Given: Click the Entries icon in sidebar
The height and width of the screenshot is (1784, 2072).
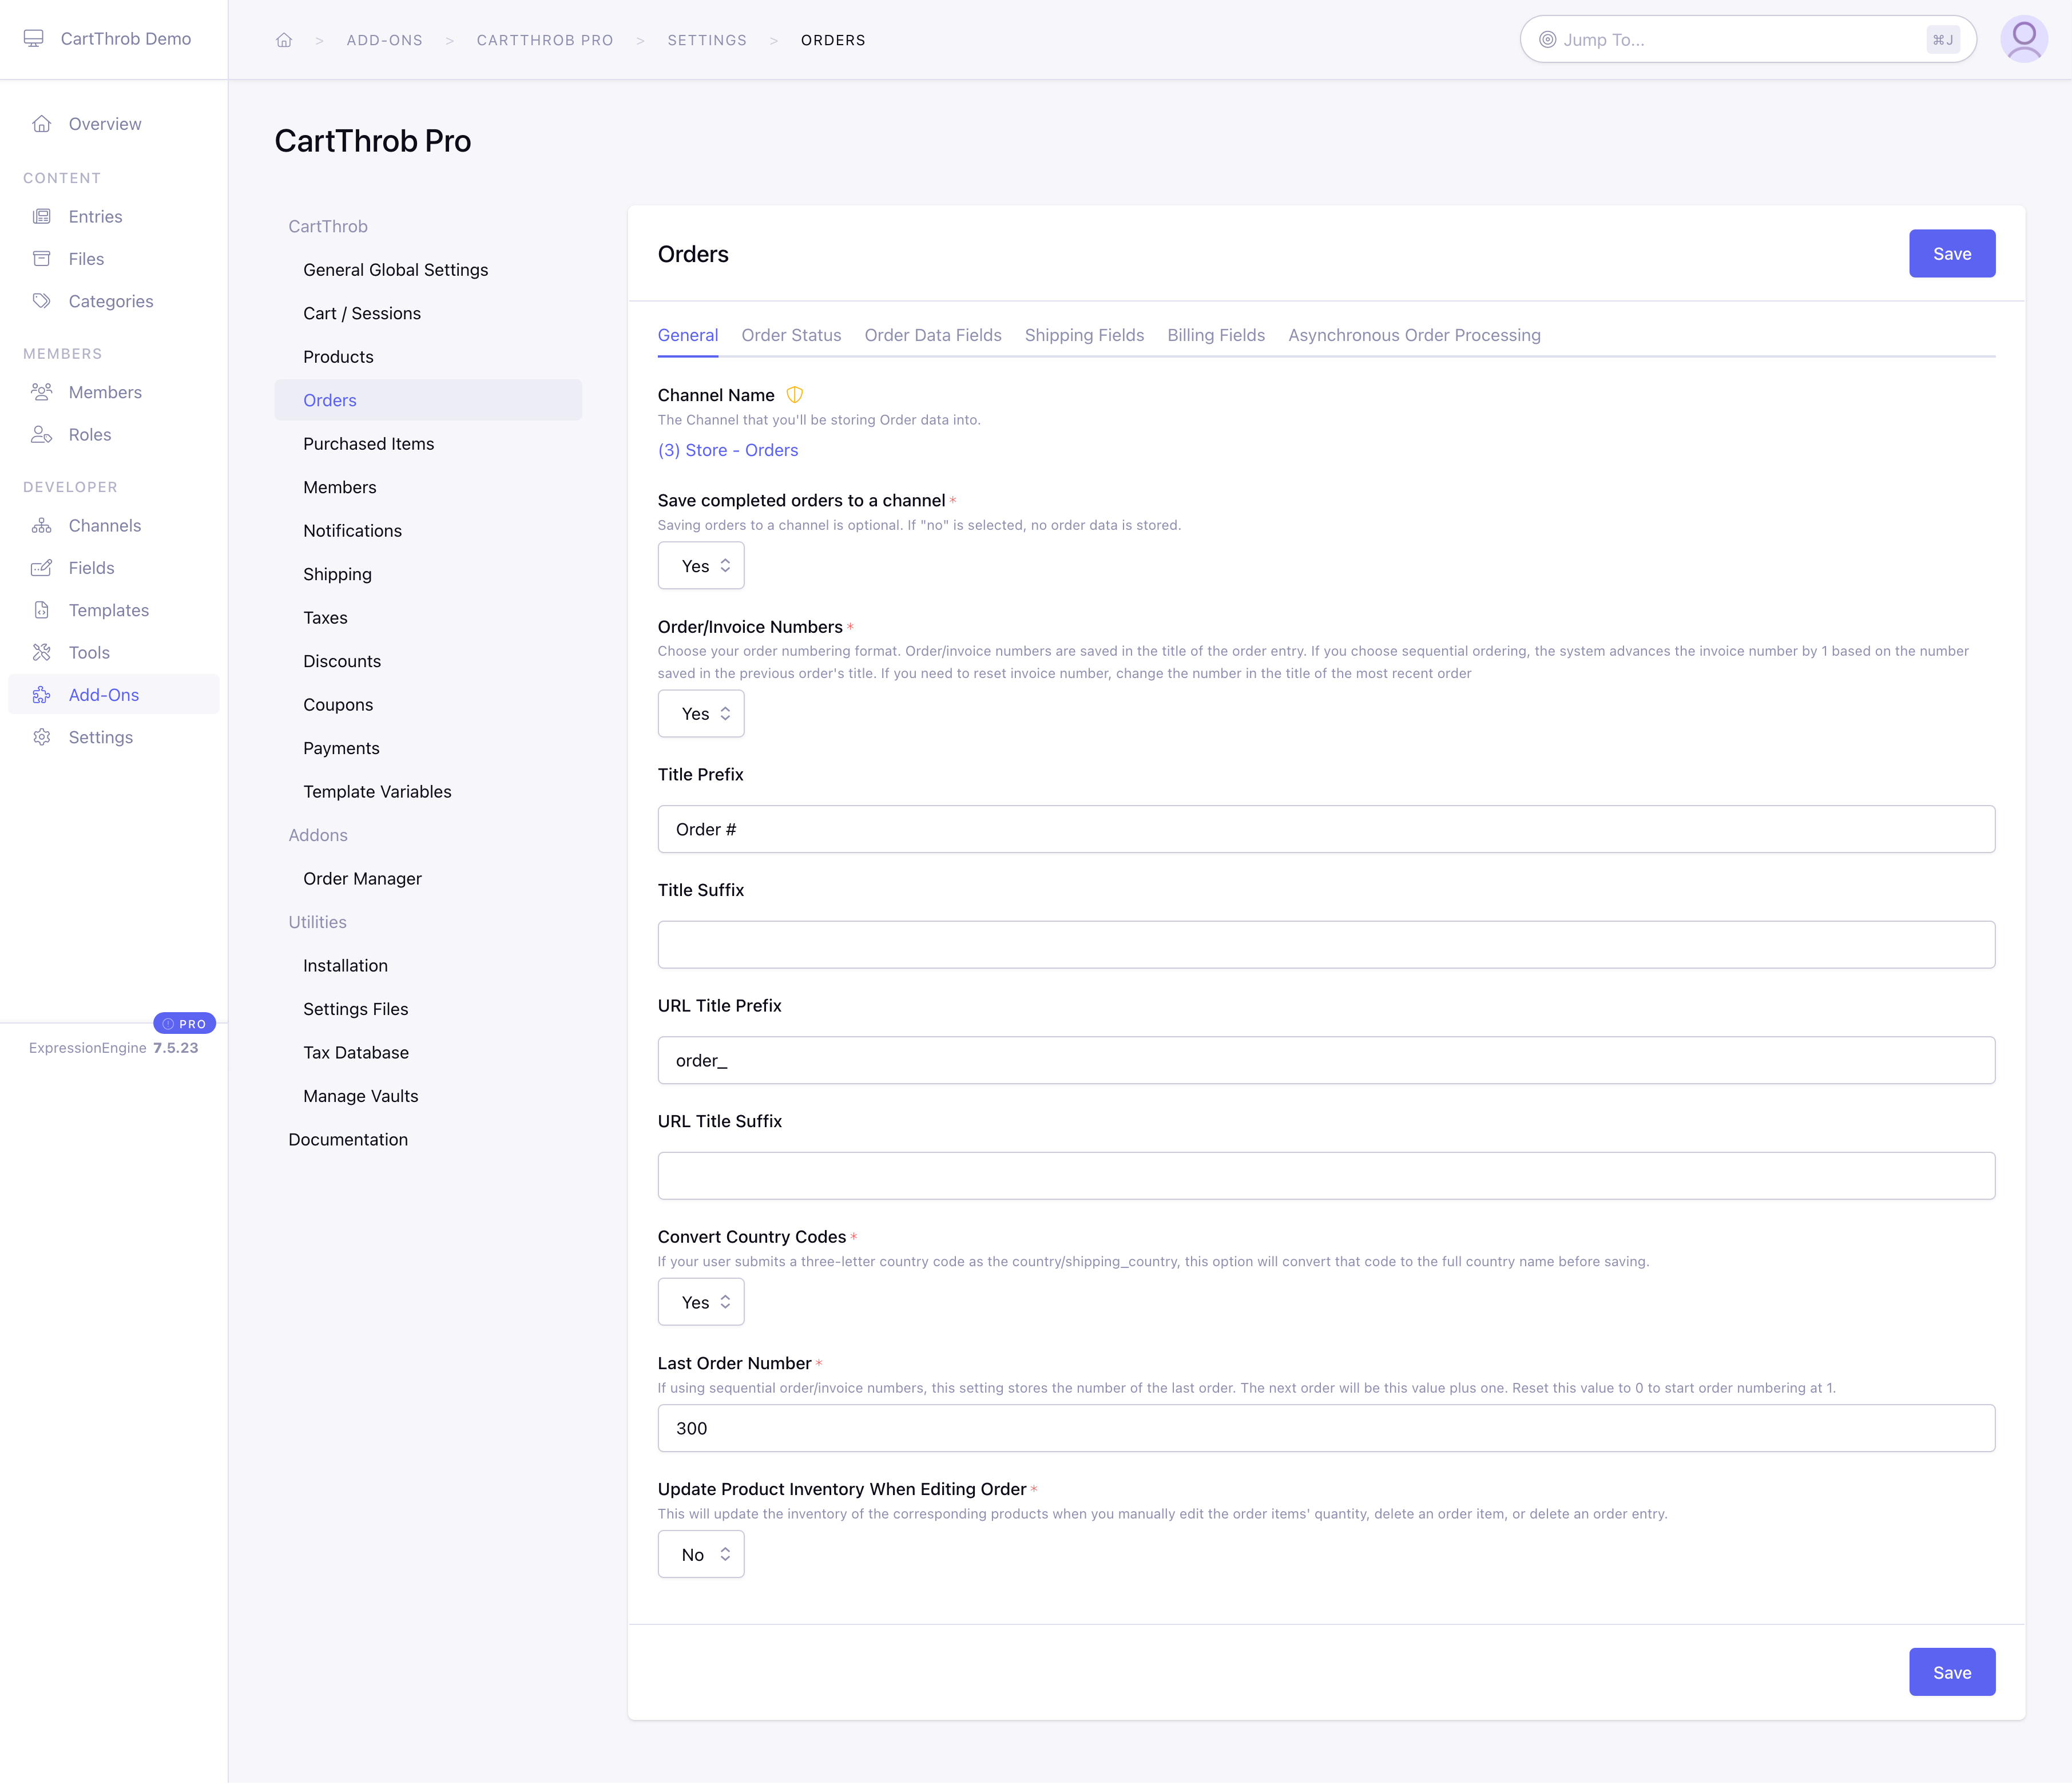Looking at the screenshot, I should click(41, 216).
